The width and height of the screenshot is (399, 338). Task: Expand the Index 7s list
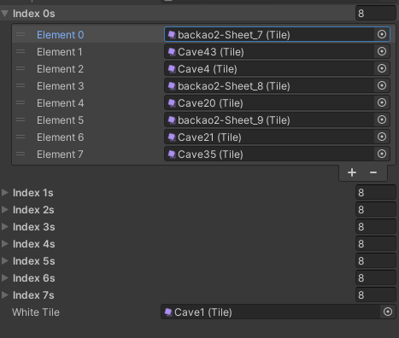5,295
